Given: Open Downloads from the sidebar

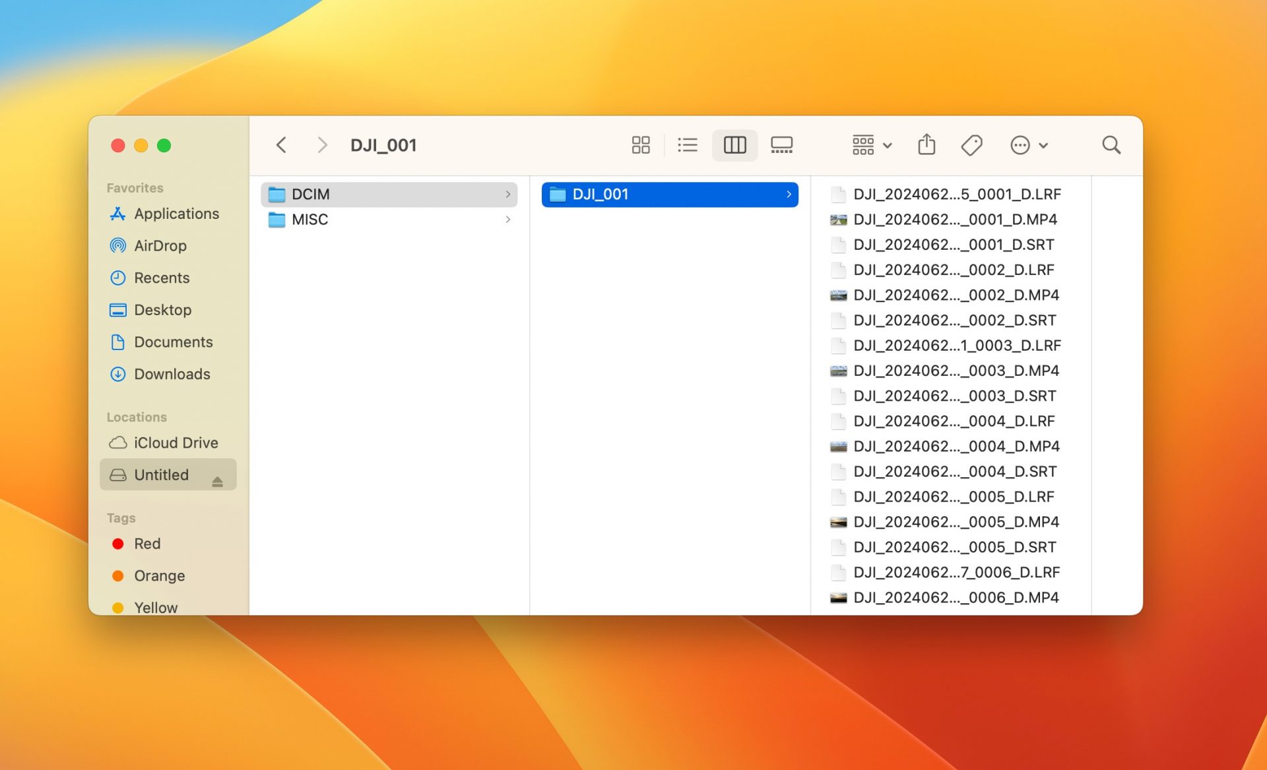Looking at the screenshot, I should [172, 374].
